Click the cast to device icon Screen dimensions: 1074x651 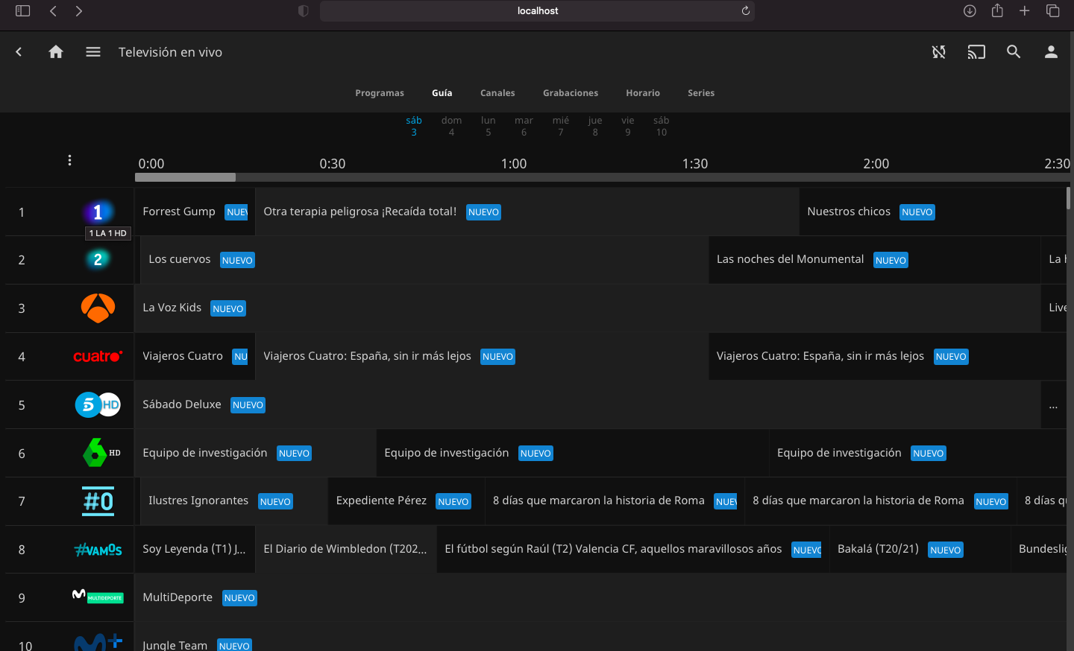(x=976, y=52)
